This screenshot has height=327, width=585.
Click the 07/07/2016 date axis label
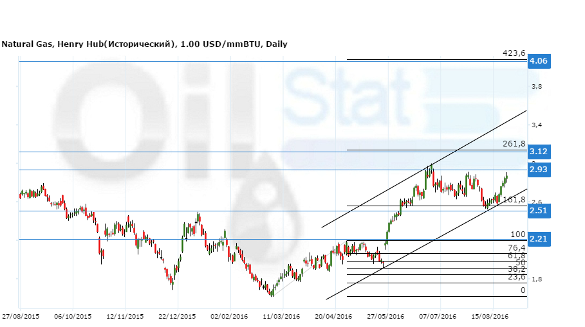point(438,316)
